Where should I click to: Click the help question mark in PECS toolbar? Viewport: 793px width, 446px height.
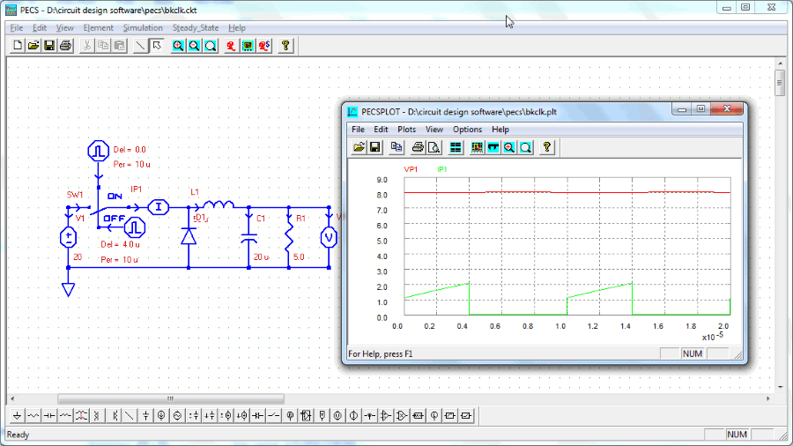tap(285, 46)
